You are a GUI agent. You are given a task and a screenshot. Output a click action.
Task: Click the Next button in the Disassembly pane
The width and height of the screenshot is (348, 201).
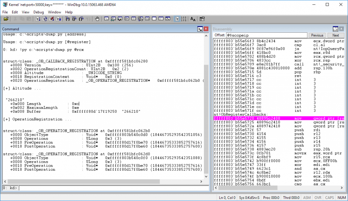tap(336, 35)
